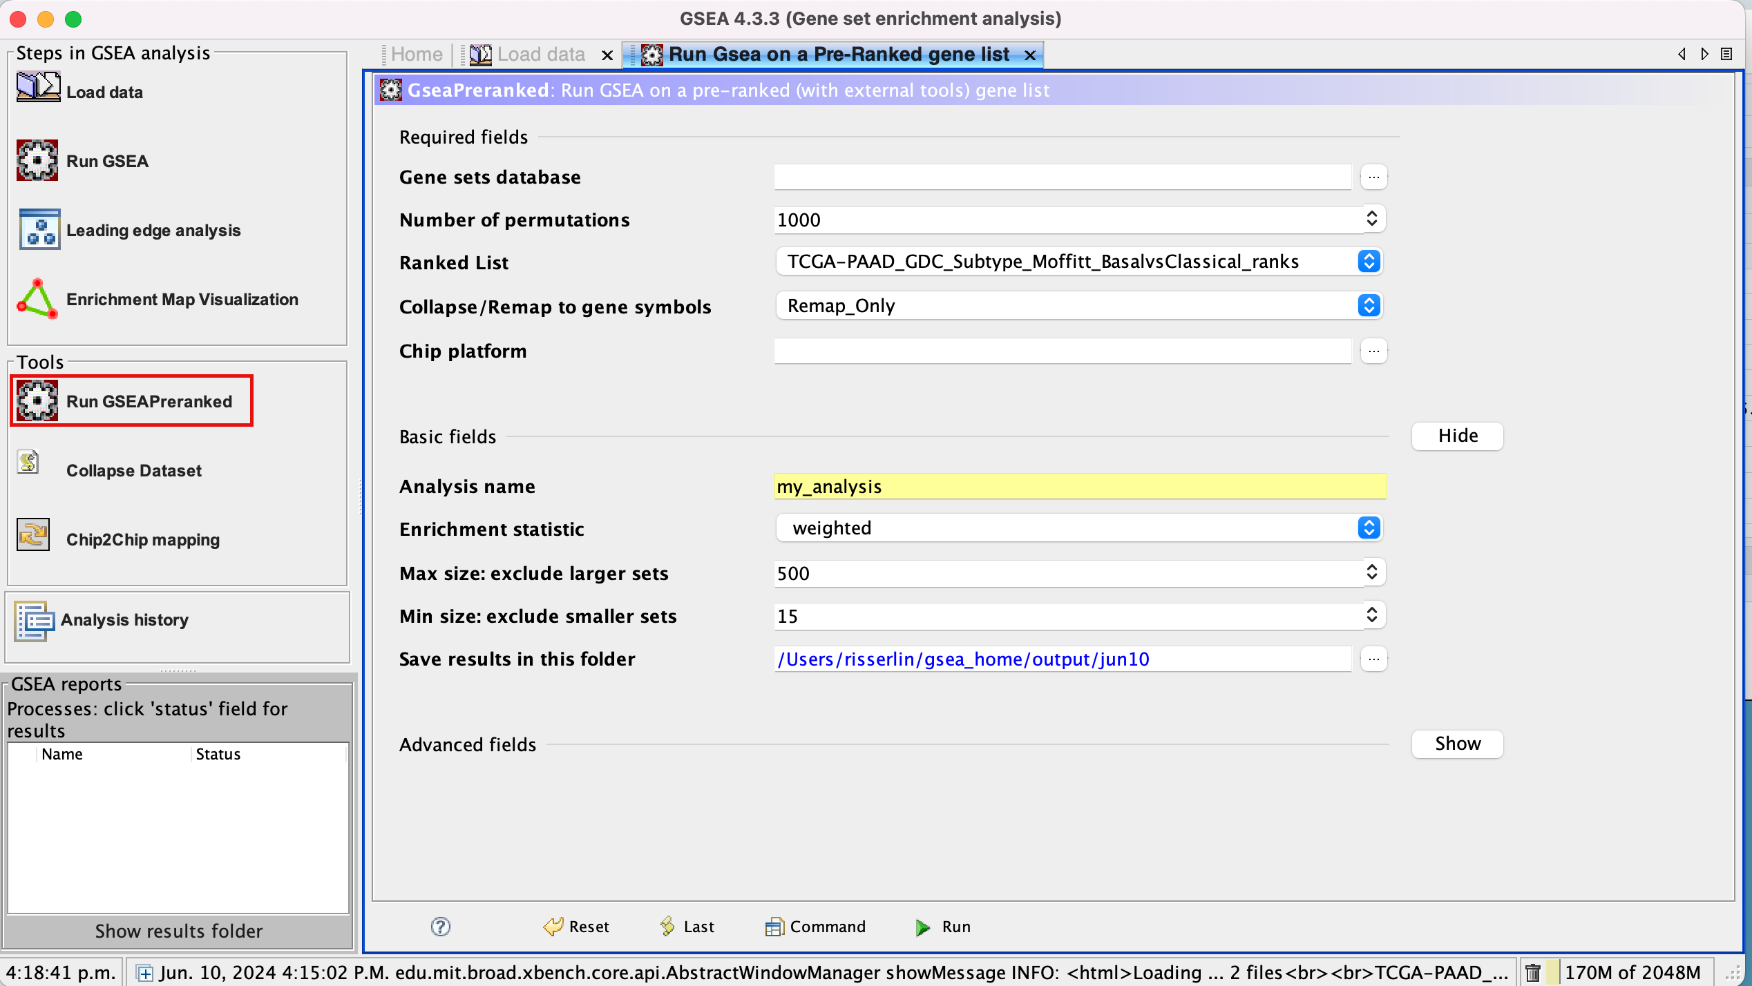Click the trash garbage collection icon

pyautogui.click(x=1532, y=972)
